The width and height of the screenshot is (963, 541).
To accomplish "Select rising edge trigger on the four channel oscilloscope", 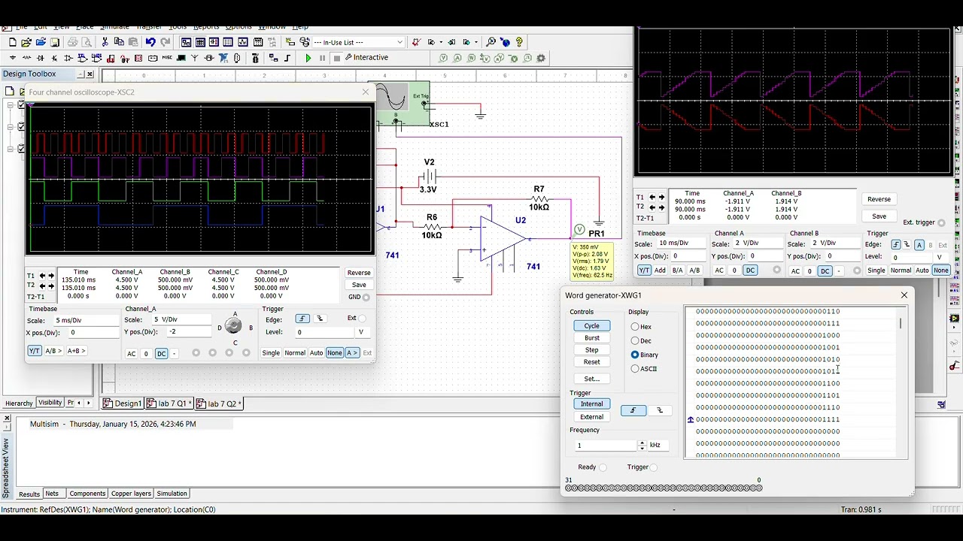I will pos(302,319).
